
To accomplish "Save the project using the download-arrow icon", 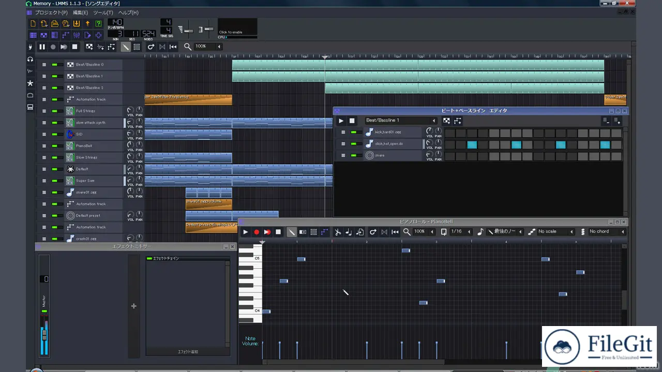I will pyautogui.click(x=77, y=24).
